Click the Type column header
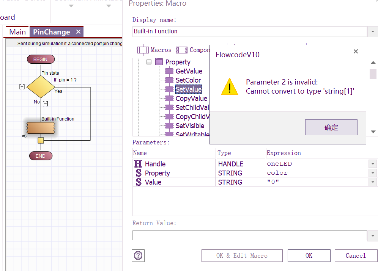 tap(241, 153)
